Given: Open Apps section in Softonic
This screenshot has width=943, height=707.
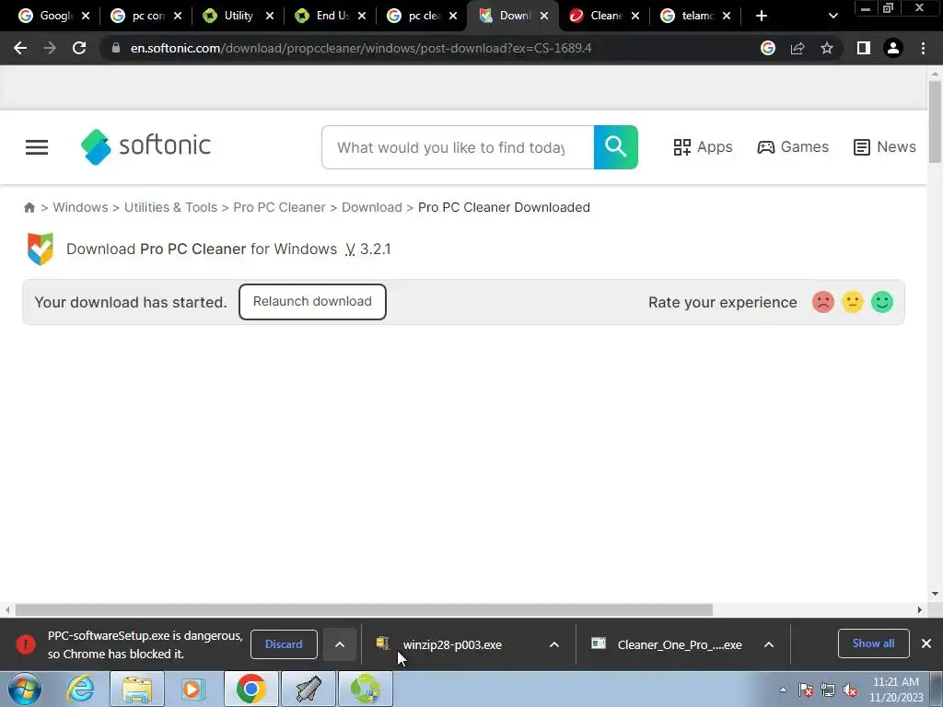Looking at the screenshot, I should click(703, 147).
